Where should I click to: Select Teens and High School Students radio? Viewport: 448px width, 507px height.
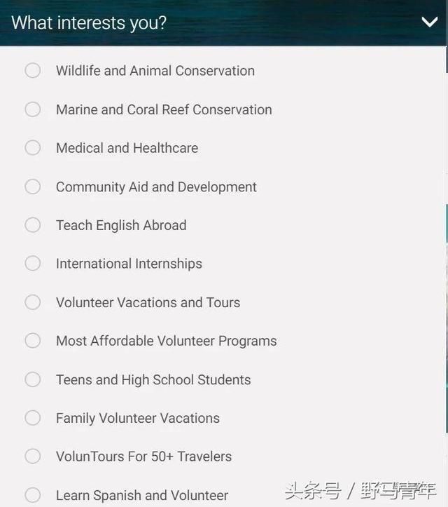pyautogui.click(x=33, y=379)
